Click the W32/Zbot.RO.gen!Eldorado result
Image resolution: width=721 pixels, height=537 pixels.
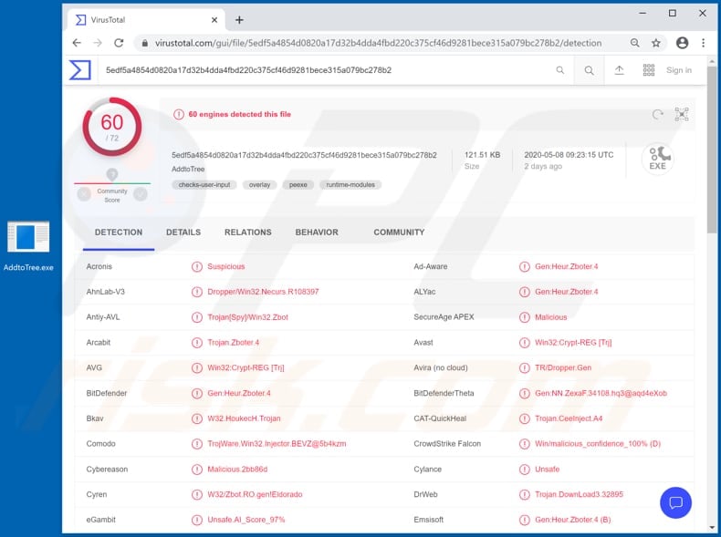pyautogui.click(x=255, y=495)
